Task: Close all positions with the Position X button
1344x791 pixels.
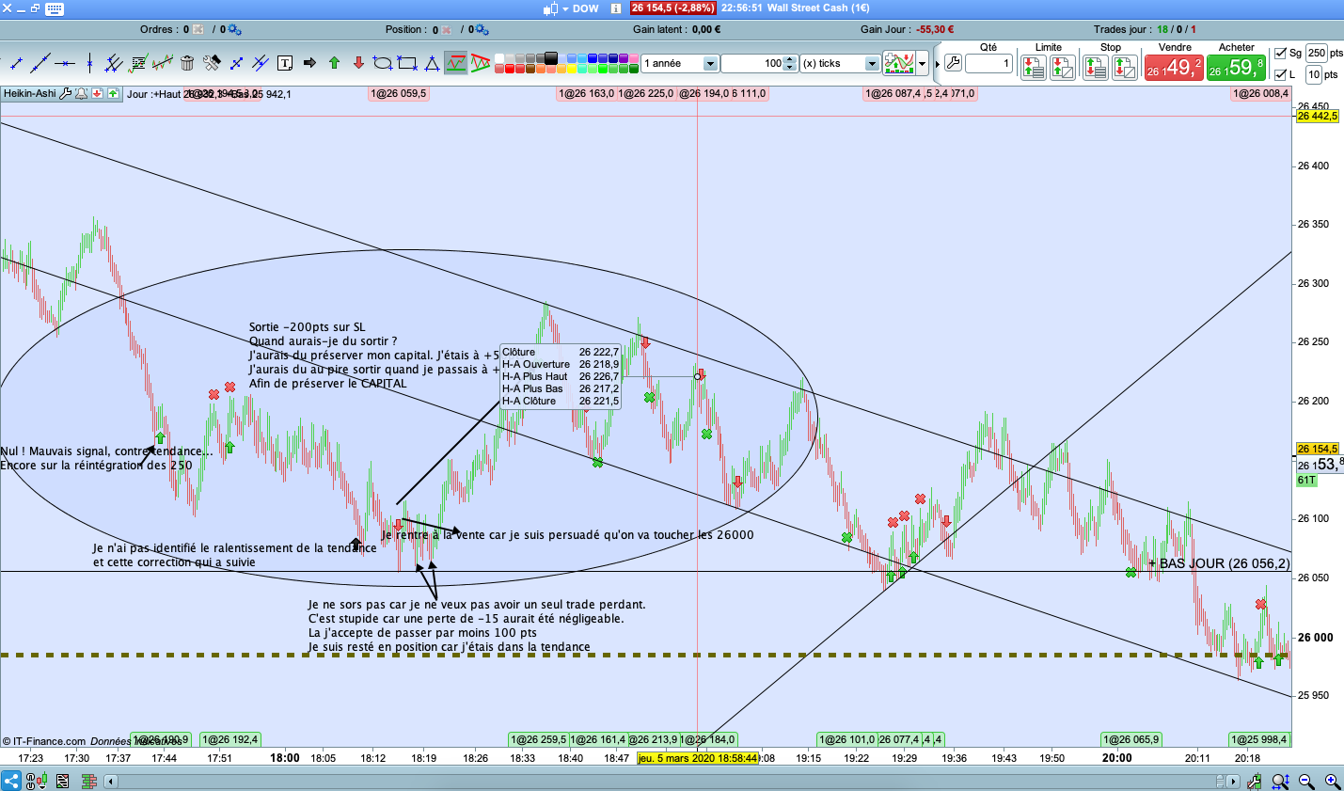Action: [447, 30]
